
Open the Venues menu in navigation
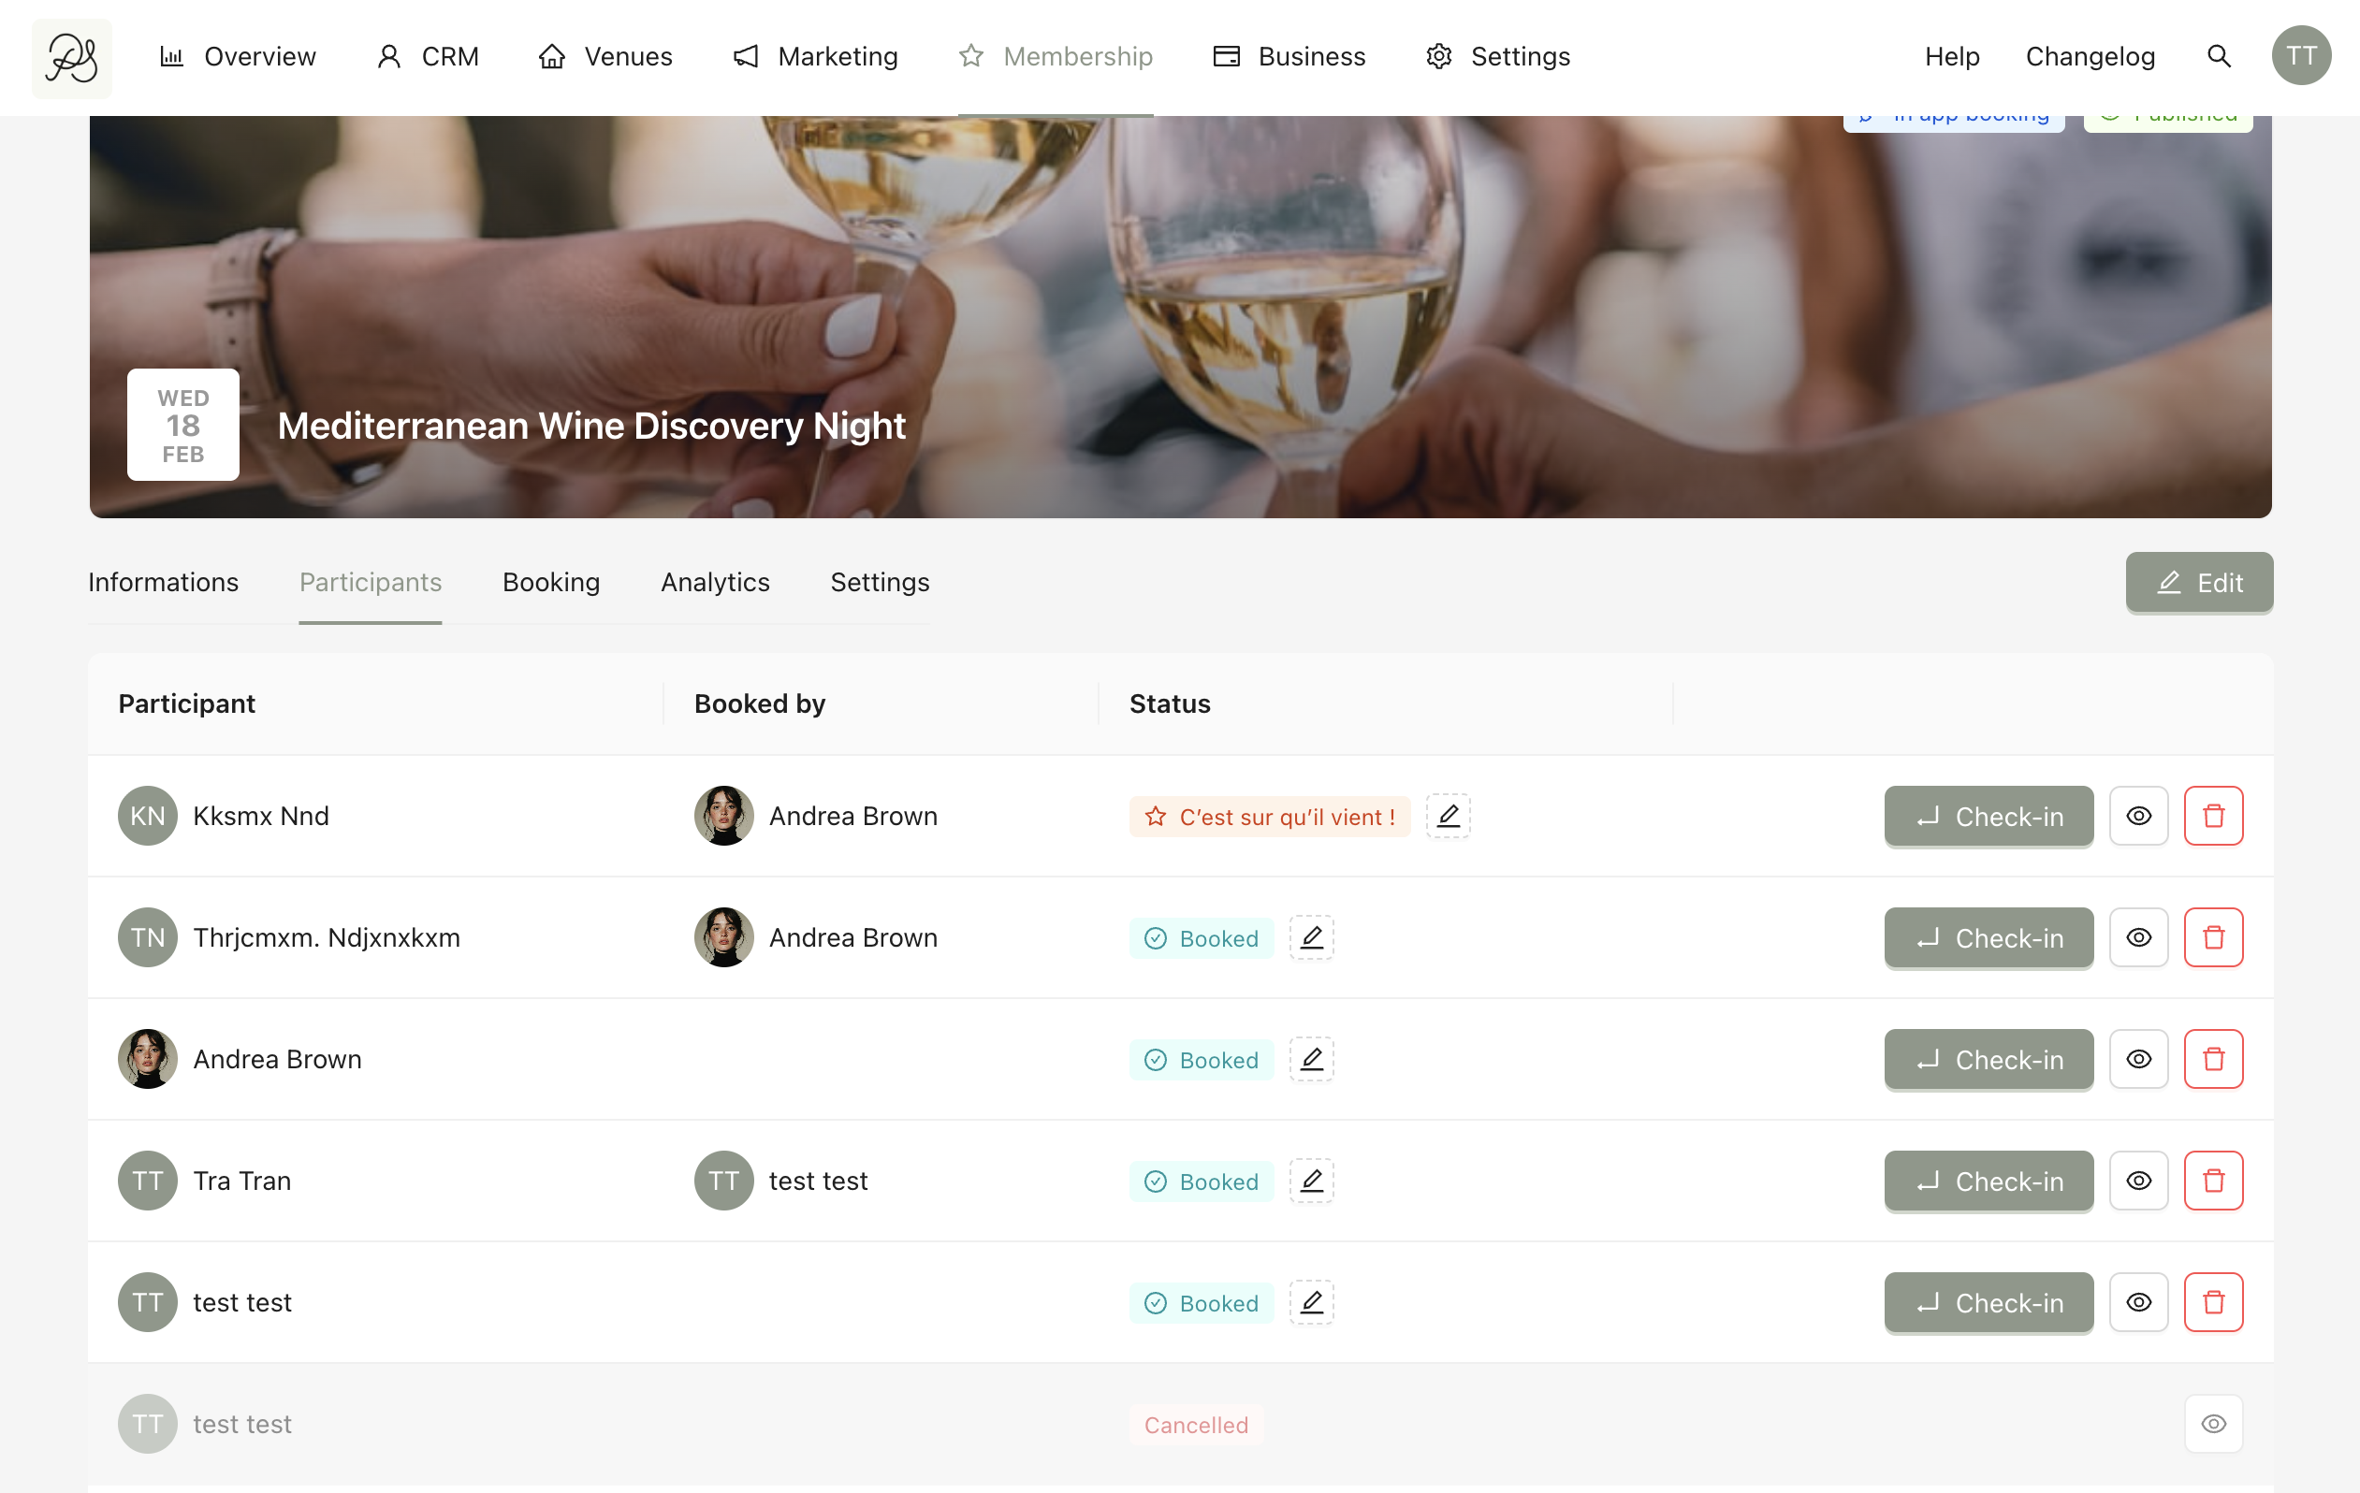pos(605,57)
